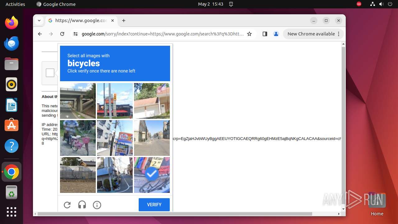Screen dimensions: 398x224
Task: Open Chrome profile avatar menu
Action: click(x=276, y=34)
